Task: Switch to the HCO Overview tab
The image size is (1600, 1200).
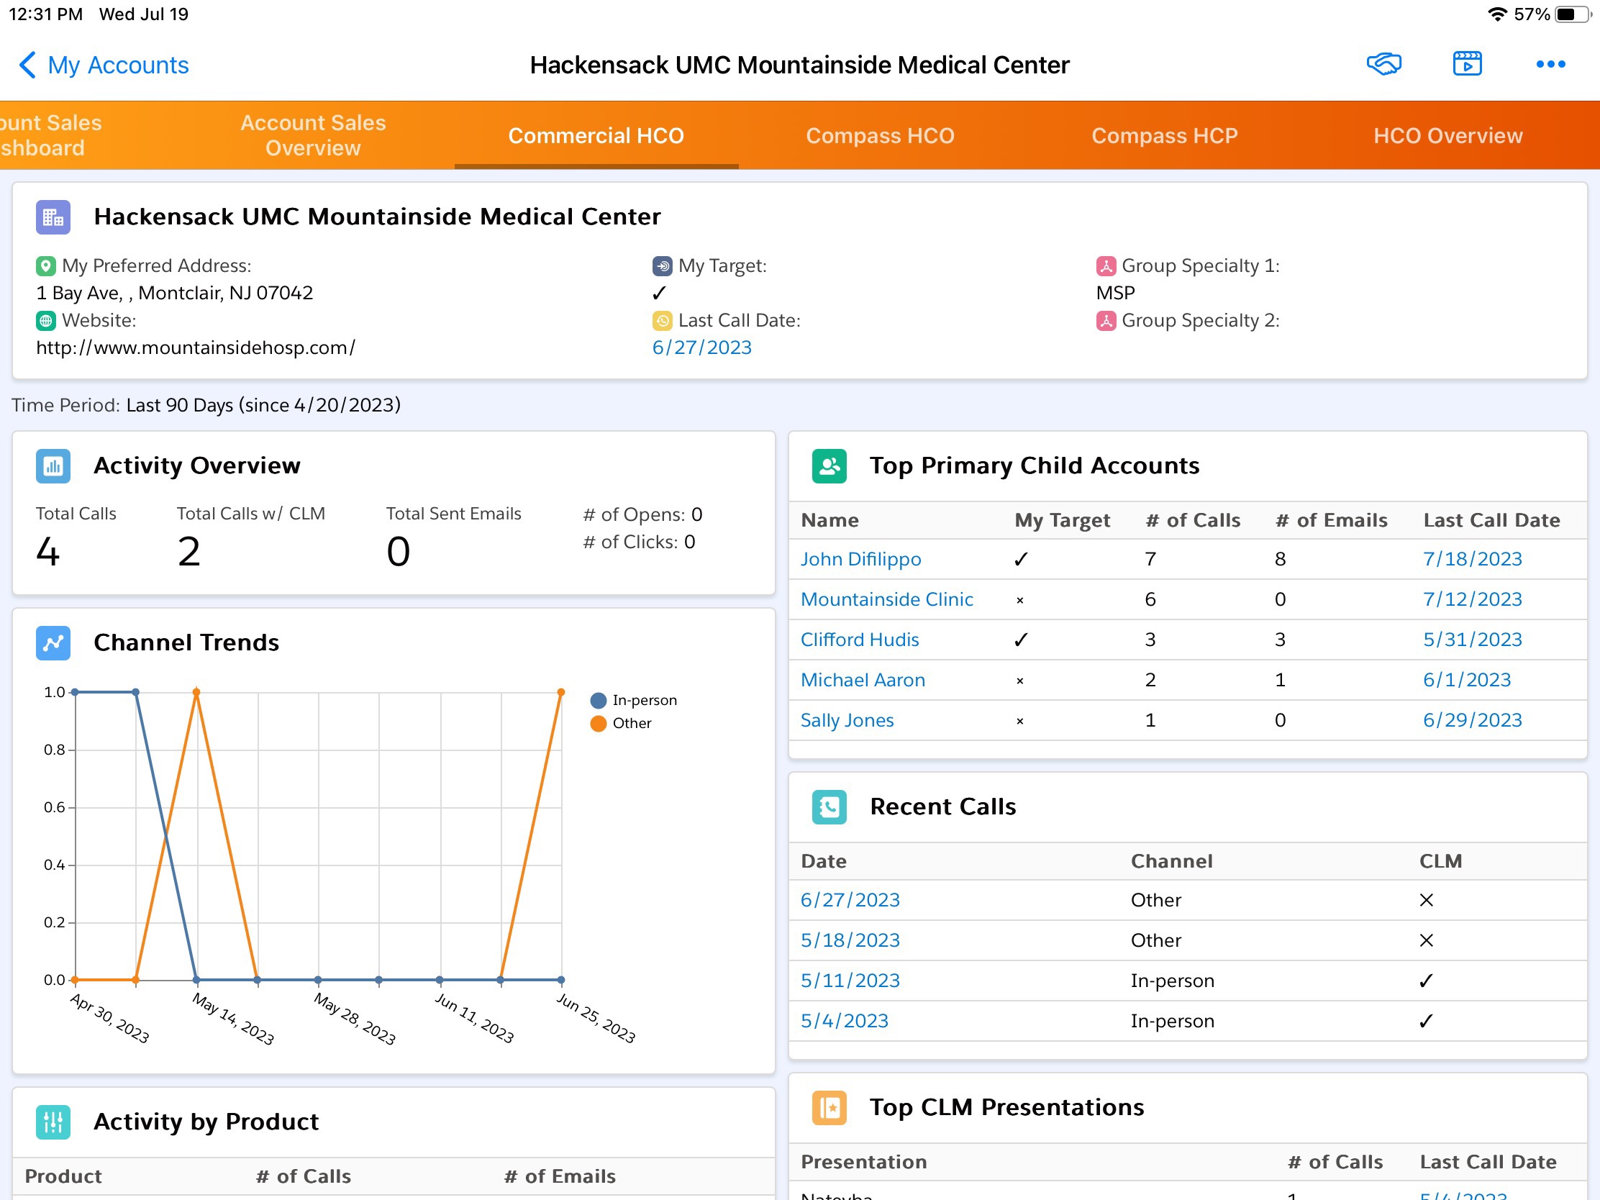Action: 1447,136
